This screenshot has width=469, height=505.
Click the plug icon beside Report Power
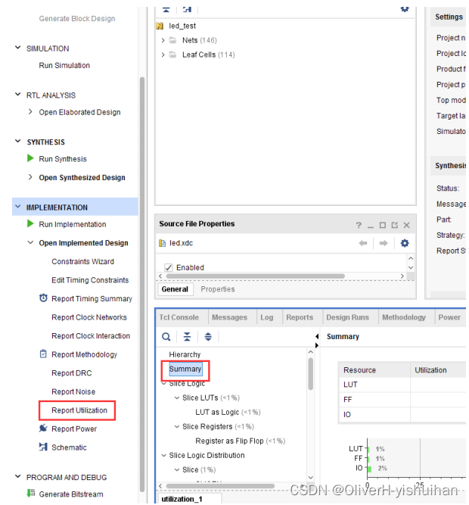(x=43, y=428)
